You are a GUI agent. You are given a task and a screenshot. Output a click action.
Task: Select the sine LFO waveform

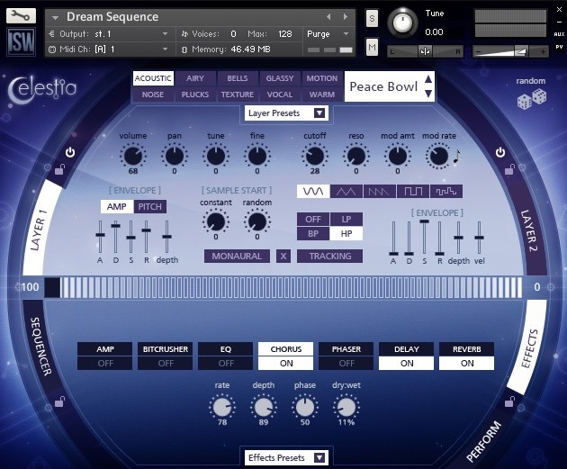313,191
